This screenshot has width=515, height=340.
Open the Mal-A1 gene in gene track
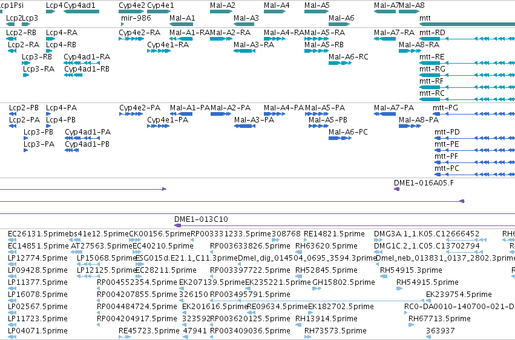coord(182,24)
